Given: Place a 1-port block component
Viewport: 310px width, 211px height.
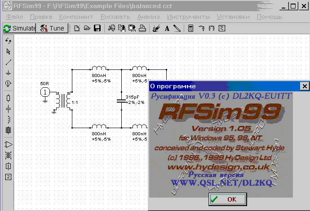Looking at the screenshot, I should tap(8, 166).
